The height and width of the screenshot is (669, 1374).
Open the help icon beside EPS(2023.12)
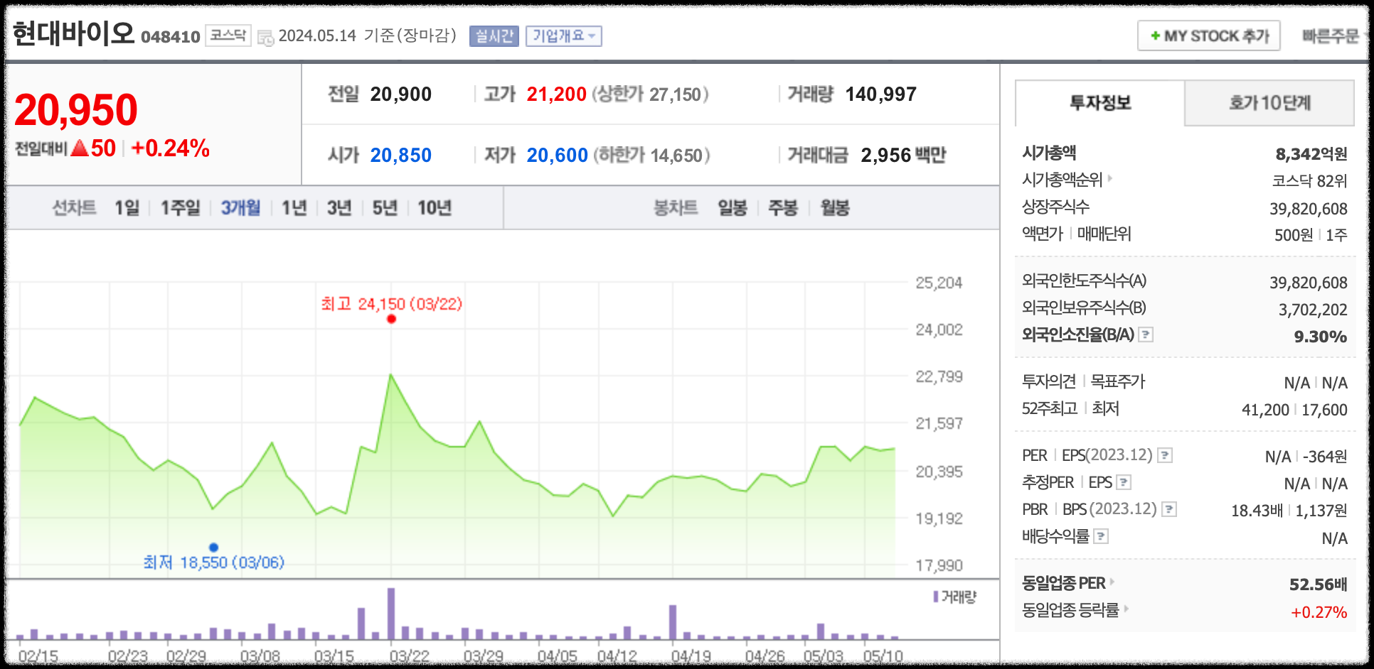1165,455
